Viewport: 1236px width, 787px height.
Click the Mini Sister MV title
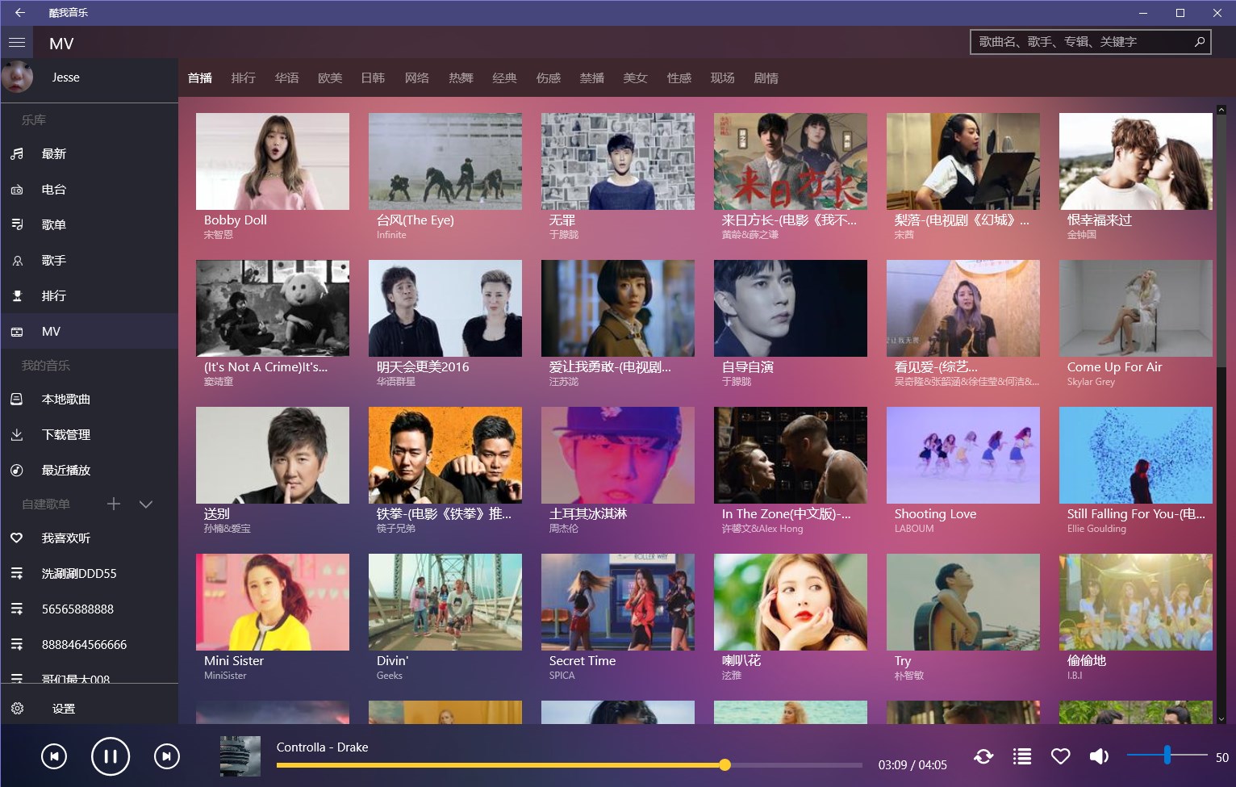tap(234, 661)
